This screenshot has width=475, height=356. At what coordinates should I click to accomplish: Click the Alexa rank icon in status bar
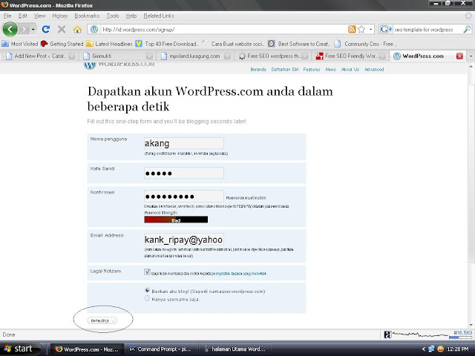pos(387,334)
